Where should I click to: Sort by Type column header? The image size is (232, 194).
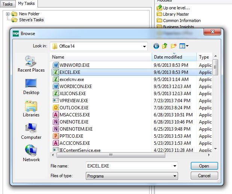pyautogui.click(x=204, y=57)
